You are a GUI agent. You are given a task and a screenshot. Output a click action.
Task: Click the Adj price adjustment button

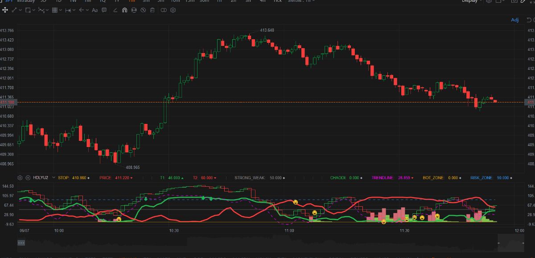pos(514,20)
